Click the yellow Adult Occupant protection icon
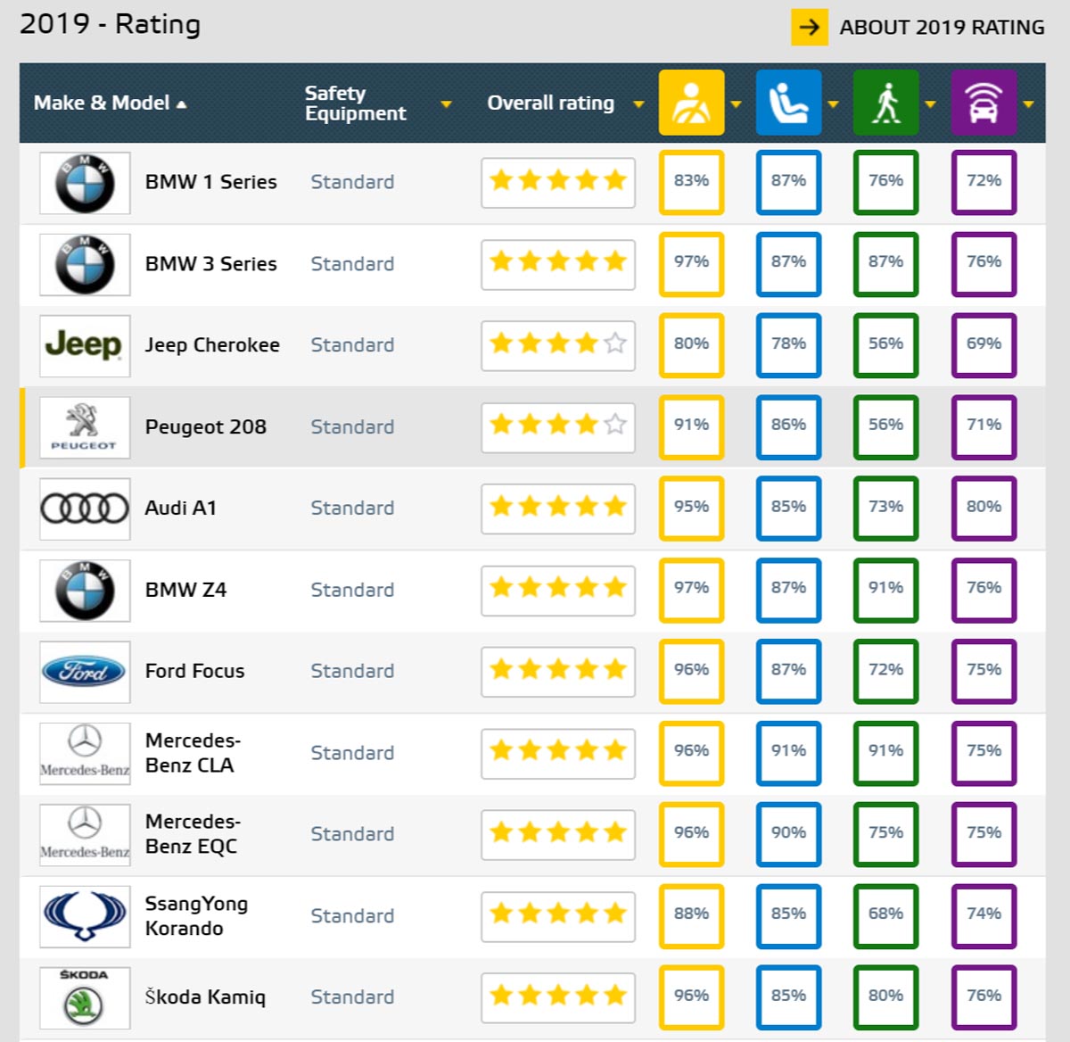This screenshot has height=1042, width=1070. point(691,103)
